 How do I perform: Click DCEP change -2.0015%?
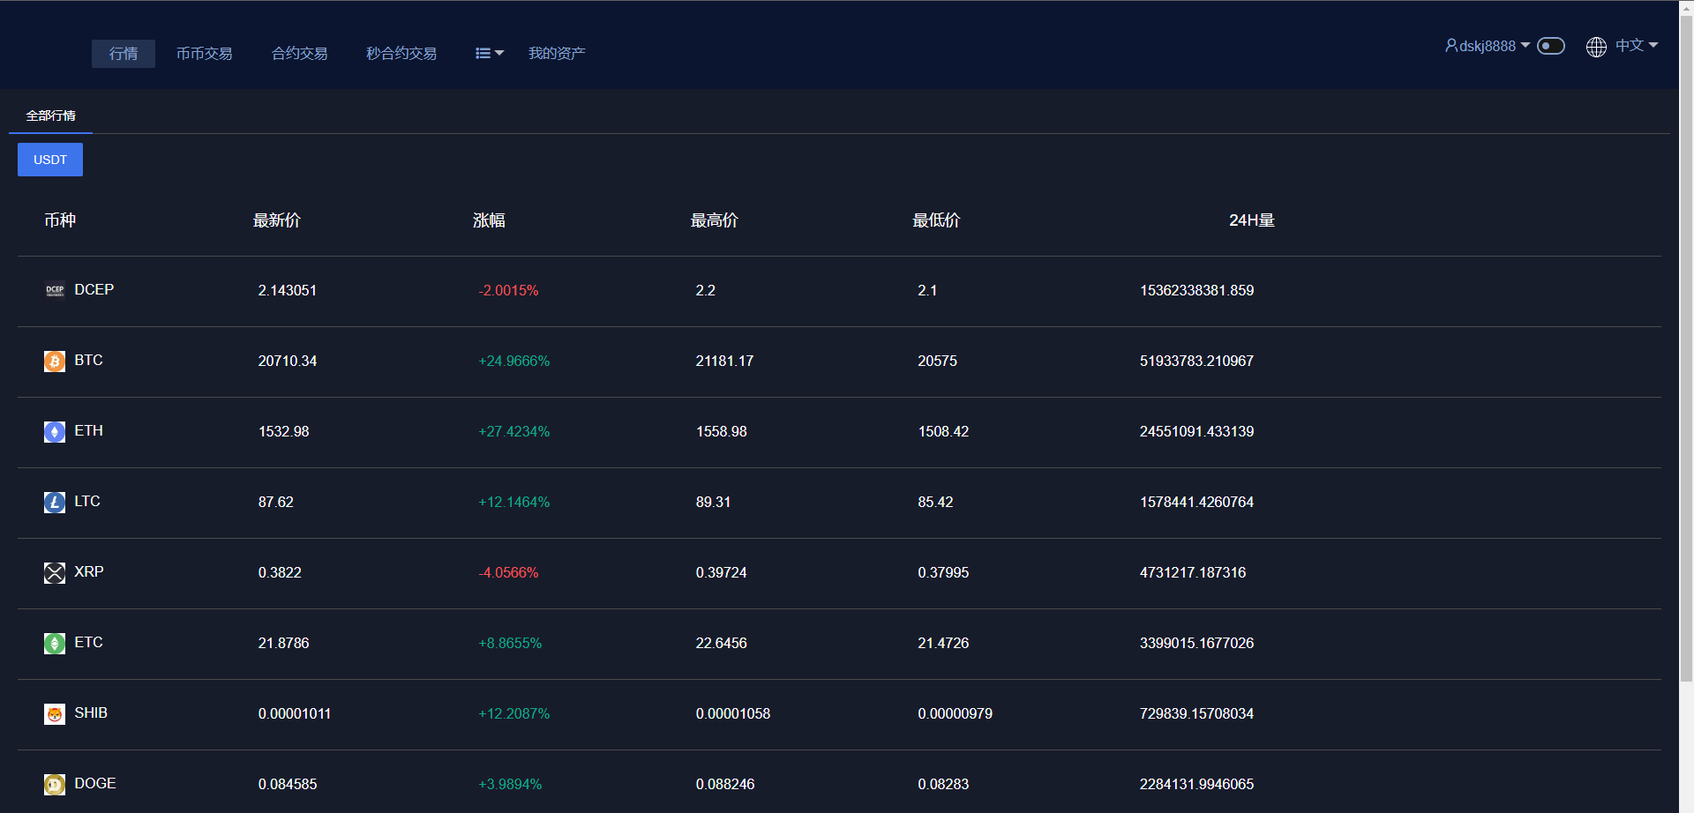508,290
